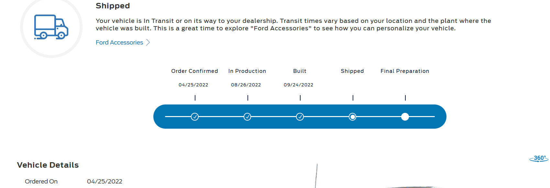Viewport: 550px width, 188px height.
Task: Click the 09/24/2022 built date
Action: 299,85
